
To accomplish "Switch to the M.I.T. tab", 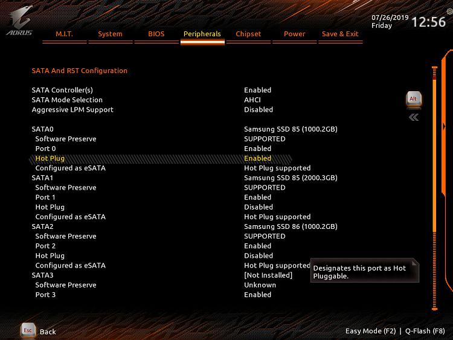I will click(64, 34).
